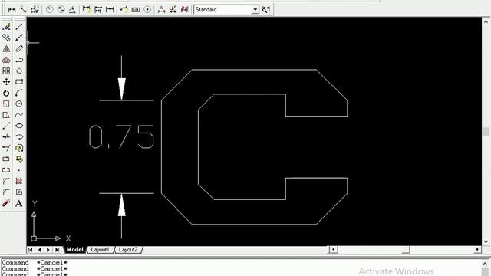This screenshot has width=491, height=276.
Task: Select the Region tool
Action: 19,192
